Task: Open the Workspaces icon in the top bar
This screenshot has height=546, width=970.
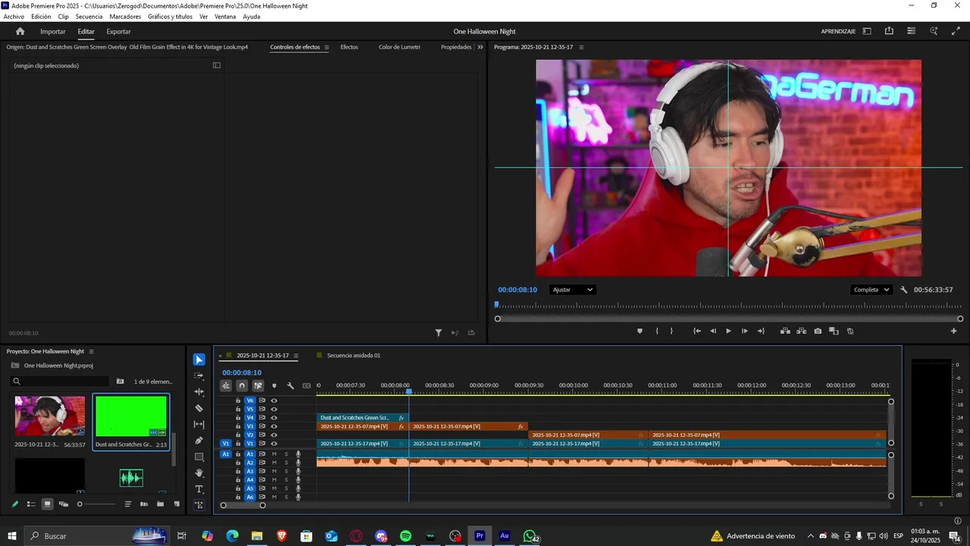Action: point(867,31)
